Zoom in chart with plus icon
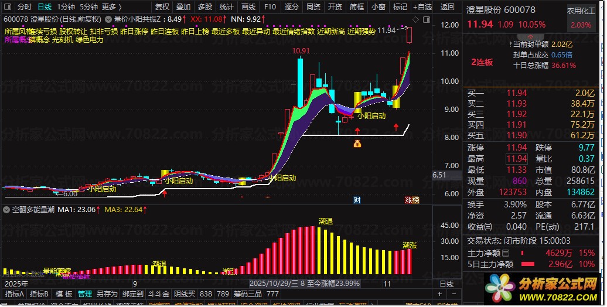Image resolution: width=607 pixels, height=307 pixels. click(440, 294)
